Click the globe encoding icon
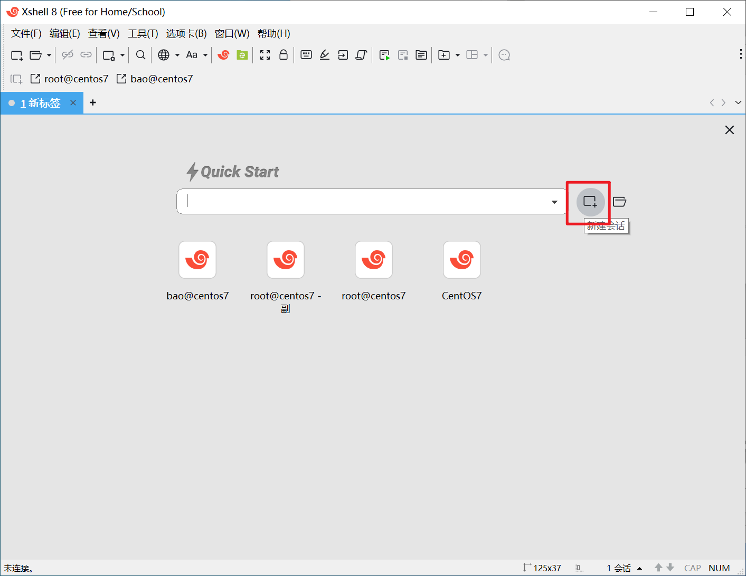 (164, 55)
